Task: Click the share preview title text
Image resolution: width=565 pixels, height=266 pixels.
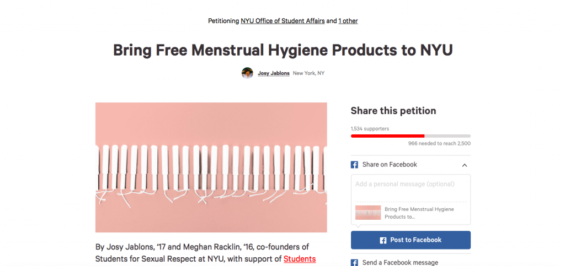Action: [x=419, y=213]
